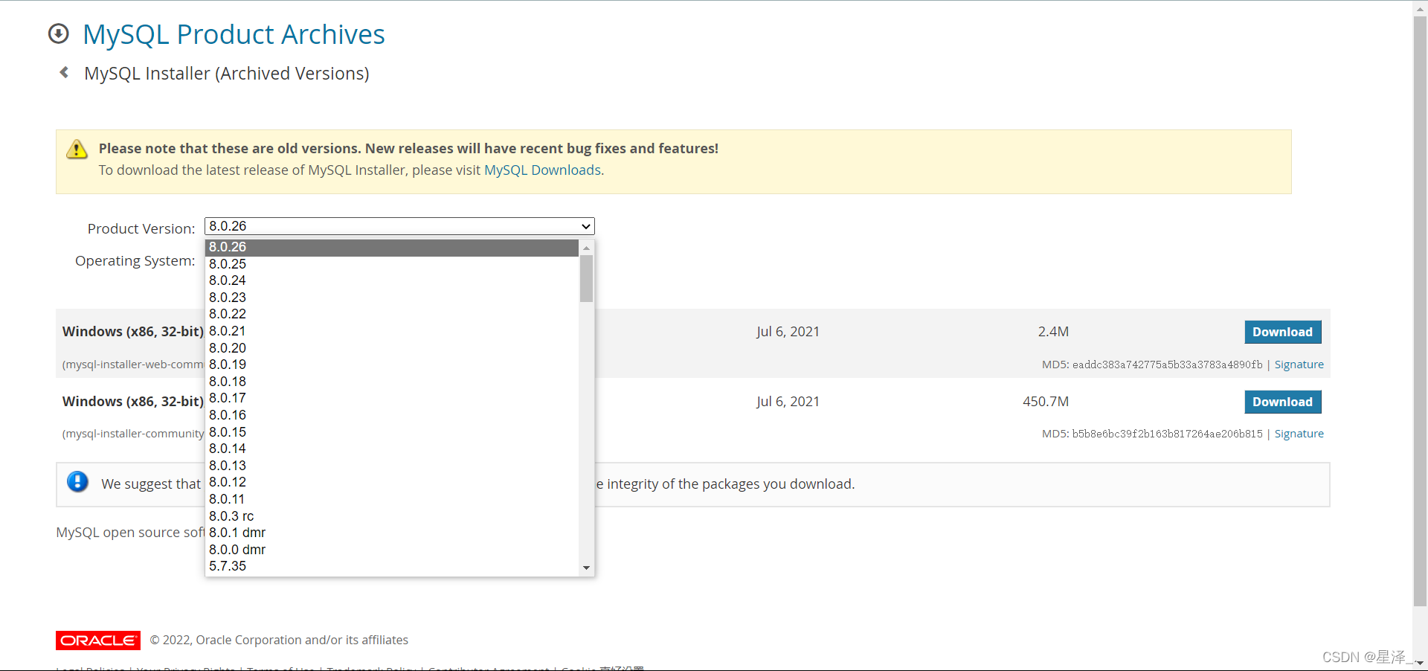Open Signature link for the 2.4M installer
The image size is (1428, 671).
tap(1299, 365)
